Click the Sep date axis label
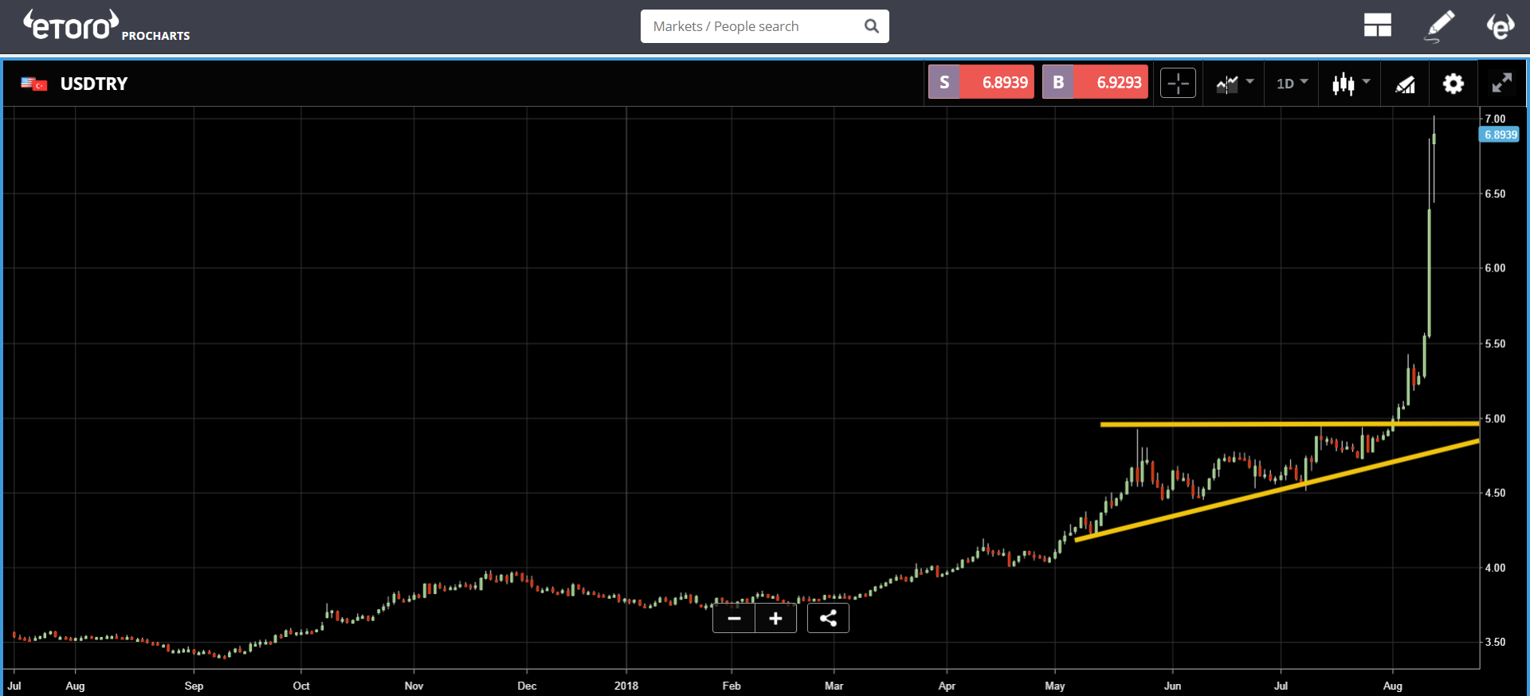The image size is (1530, 696). (x=194, y=686)
